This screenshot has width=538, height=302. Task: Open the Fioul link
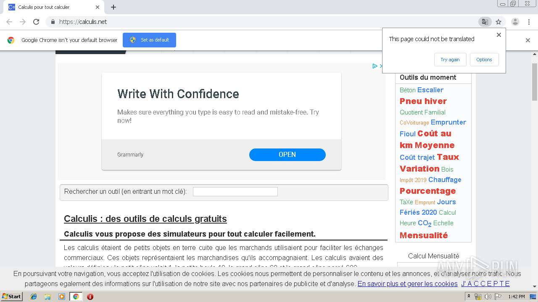tap(407, 134)
